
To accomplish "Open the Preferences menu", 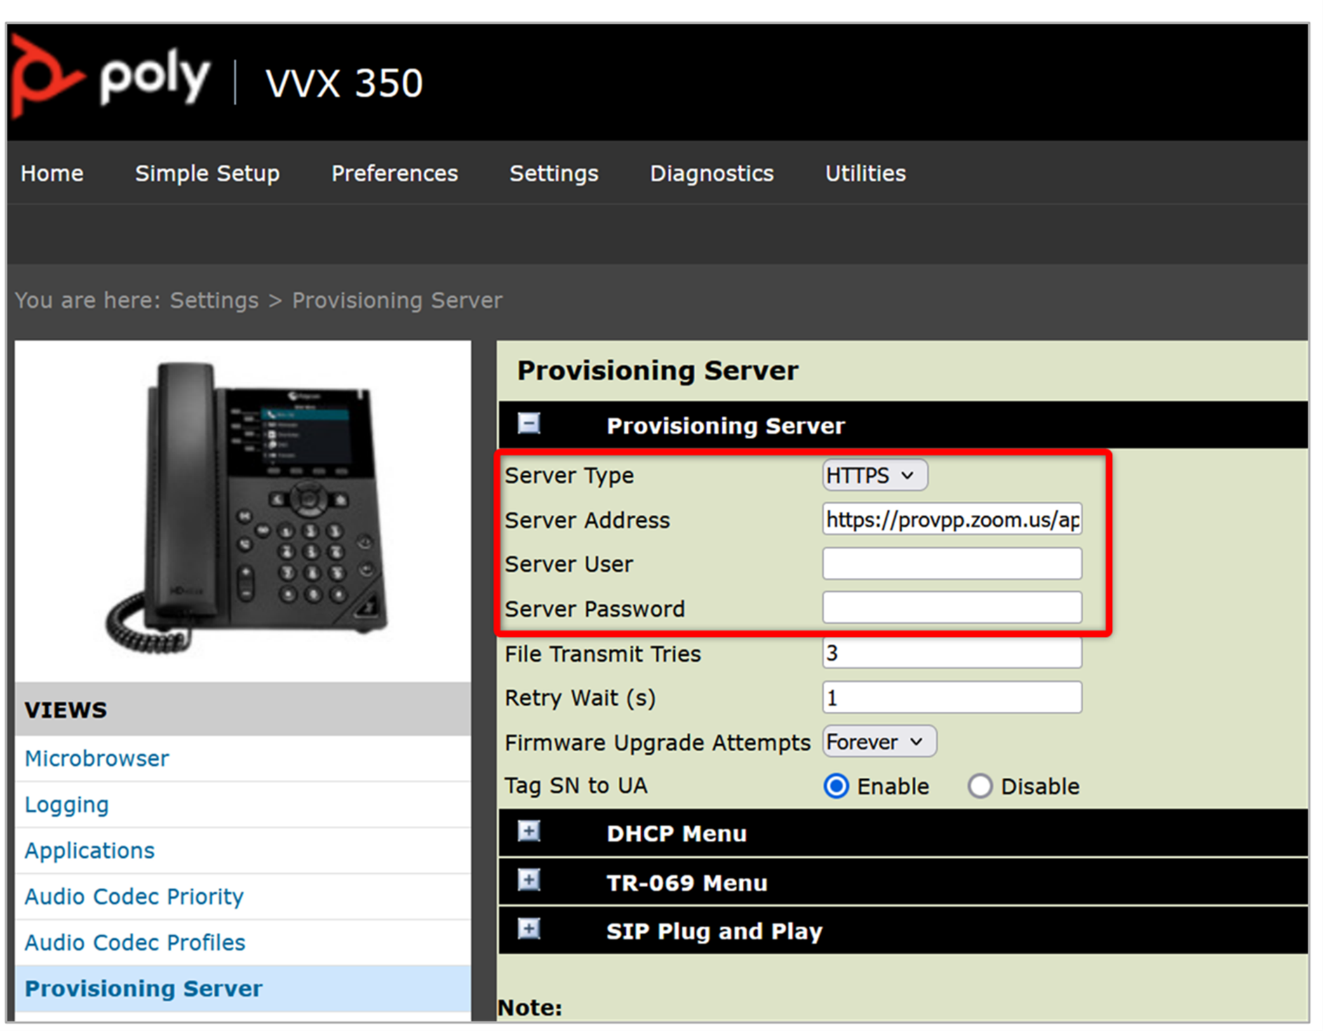I will [x=395, y=173].
